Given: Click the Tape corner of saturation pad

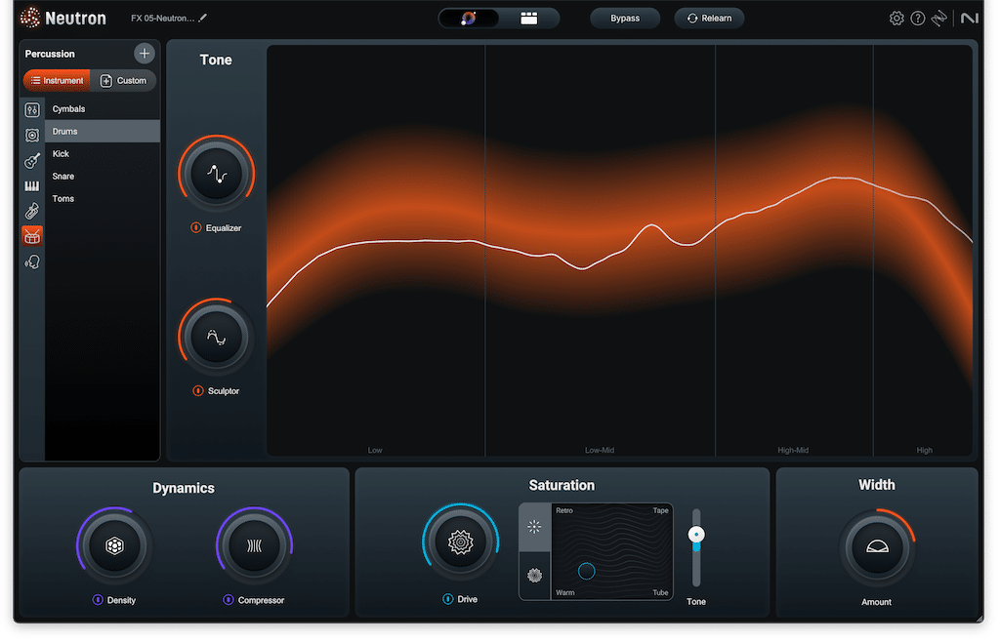Looking at the screenshot, I should [x=661, y=511].
